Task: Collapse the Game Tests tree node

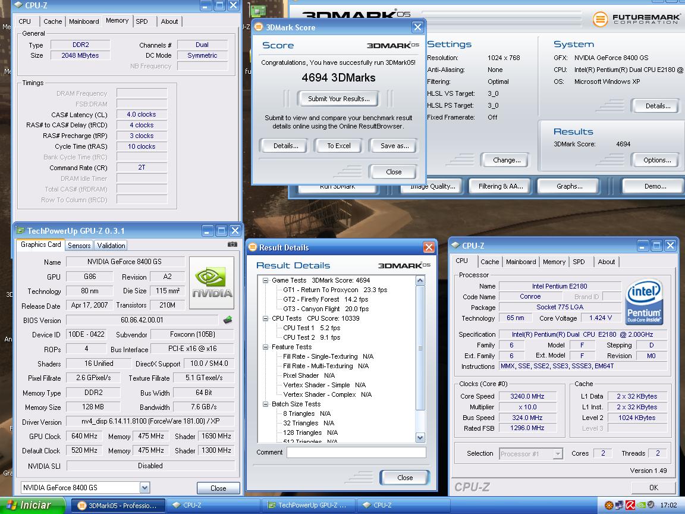Action: (265, 280)
